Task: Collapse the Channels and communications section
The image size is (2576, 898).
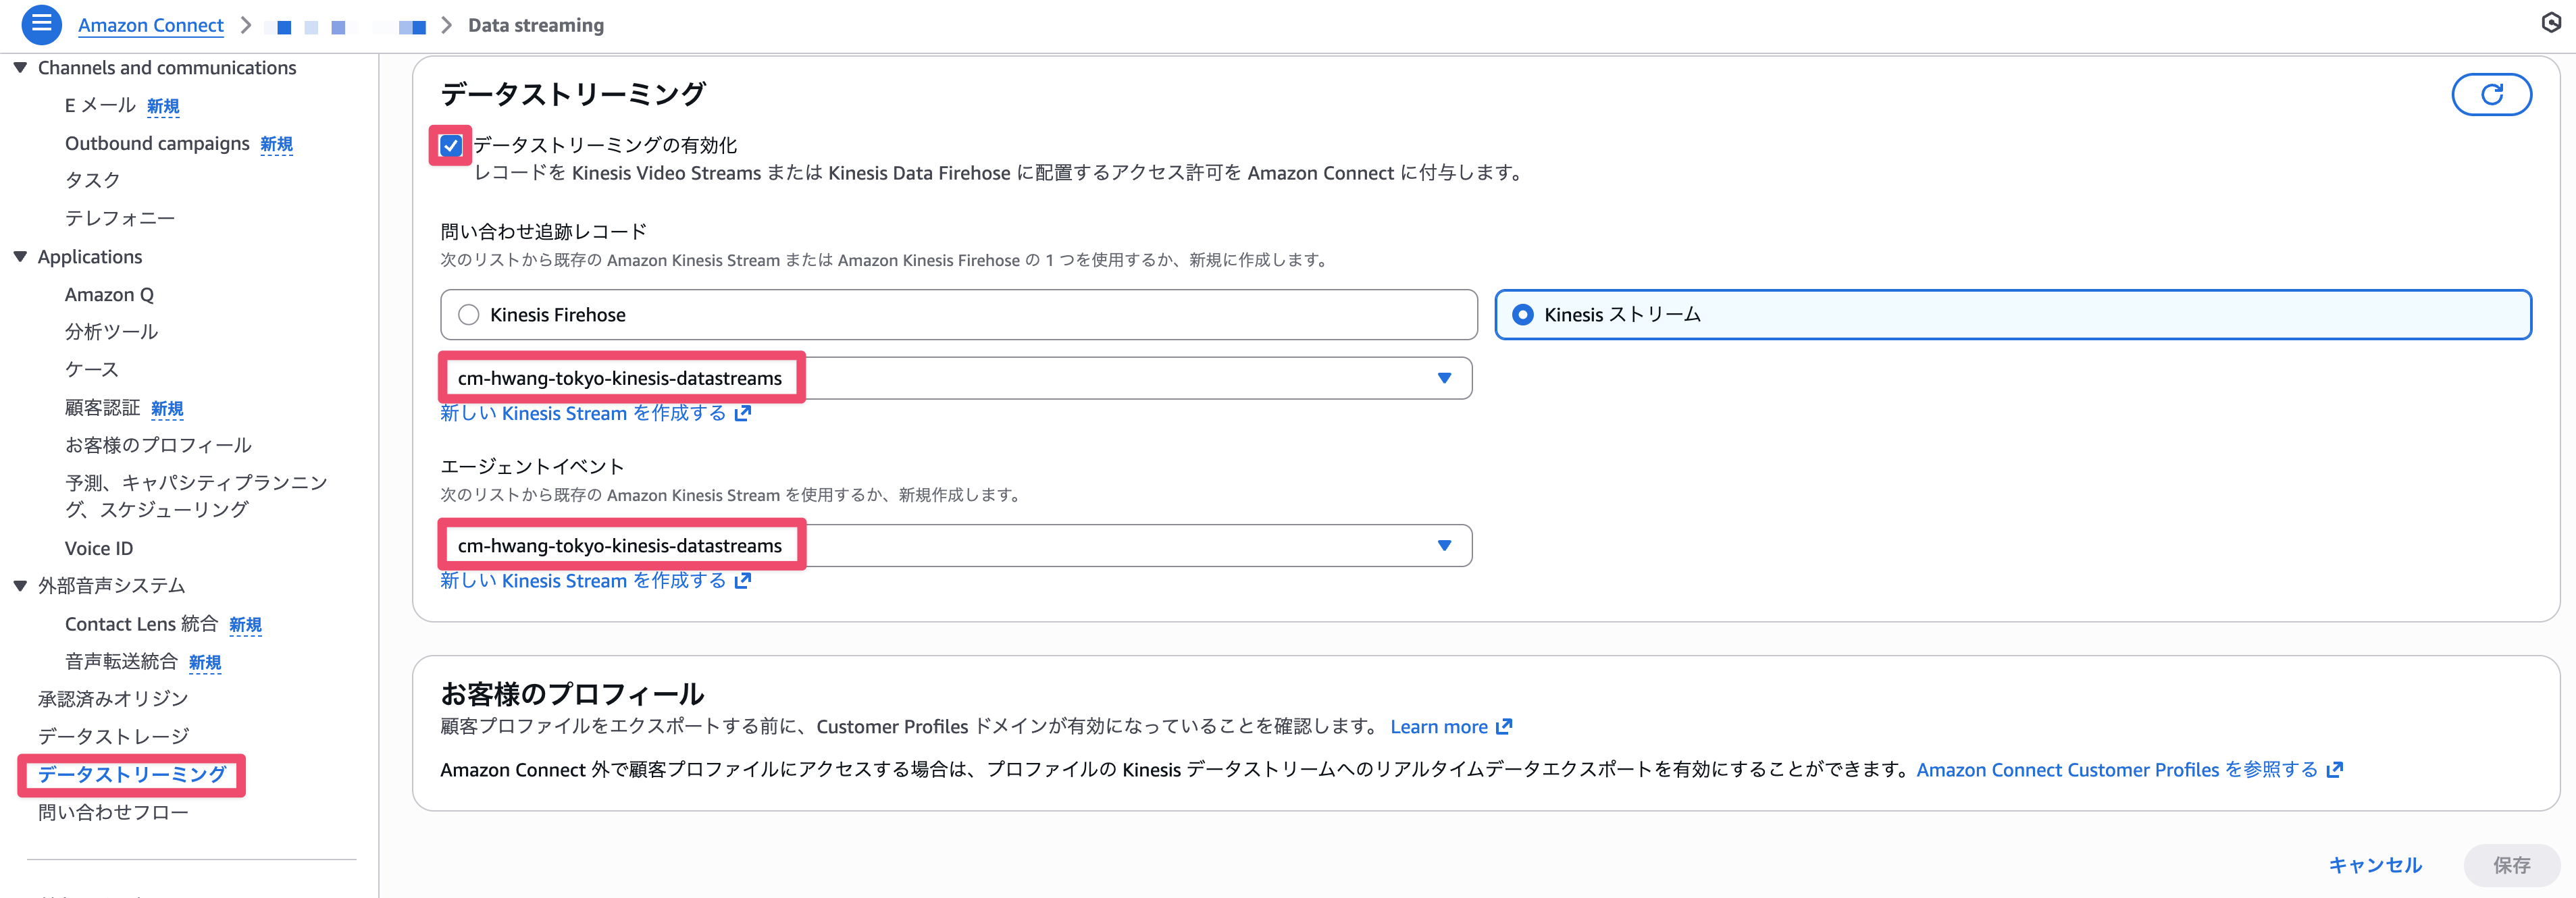Action: click(x=20, y=68)
